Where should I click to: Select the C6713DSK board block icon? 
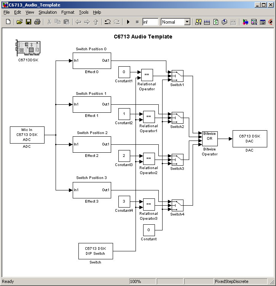point(28,48)
